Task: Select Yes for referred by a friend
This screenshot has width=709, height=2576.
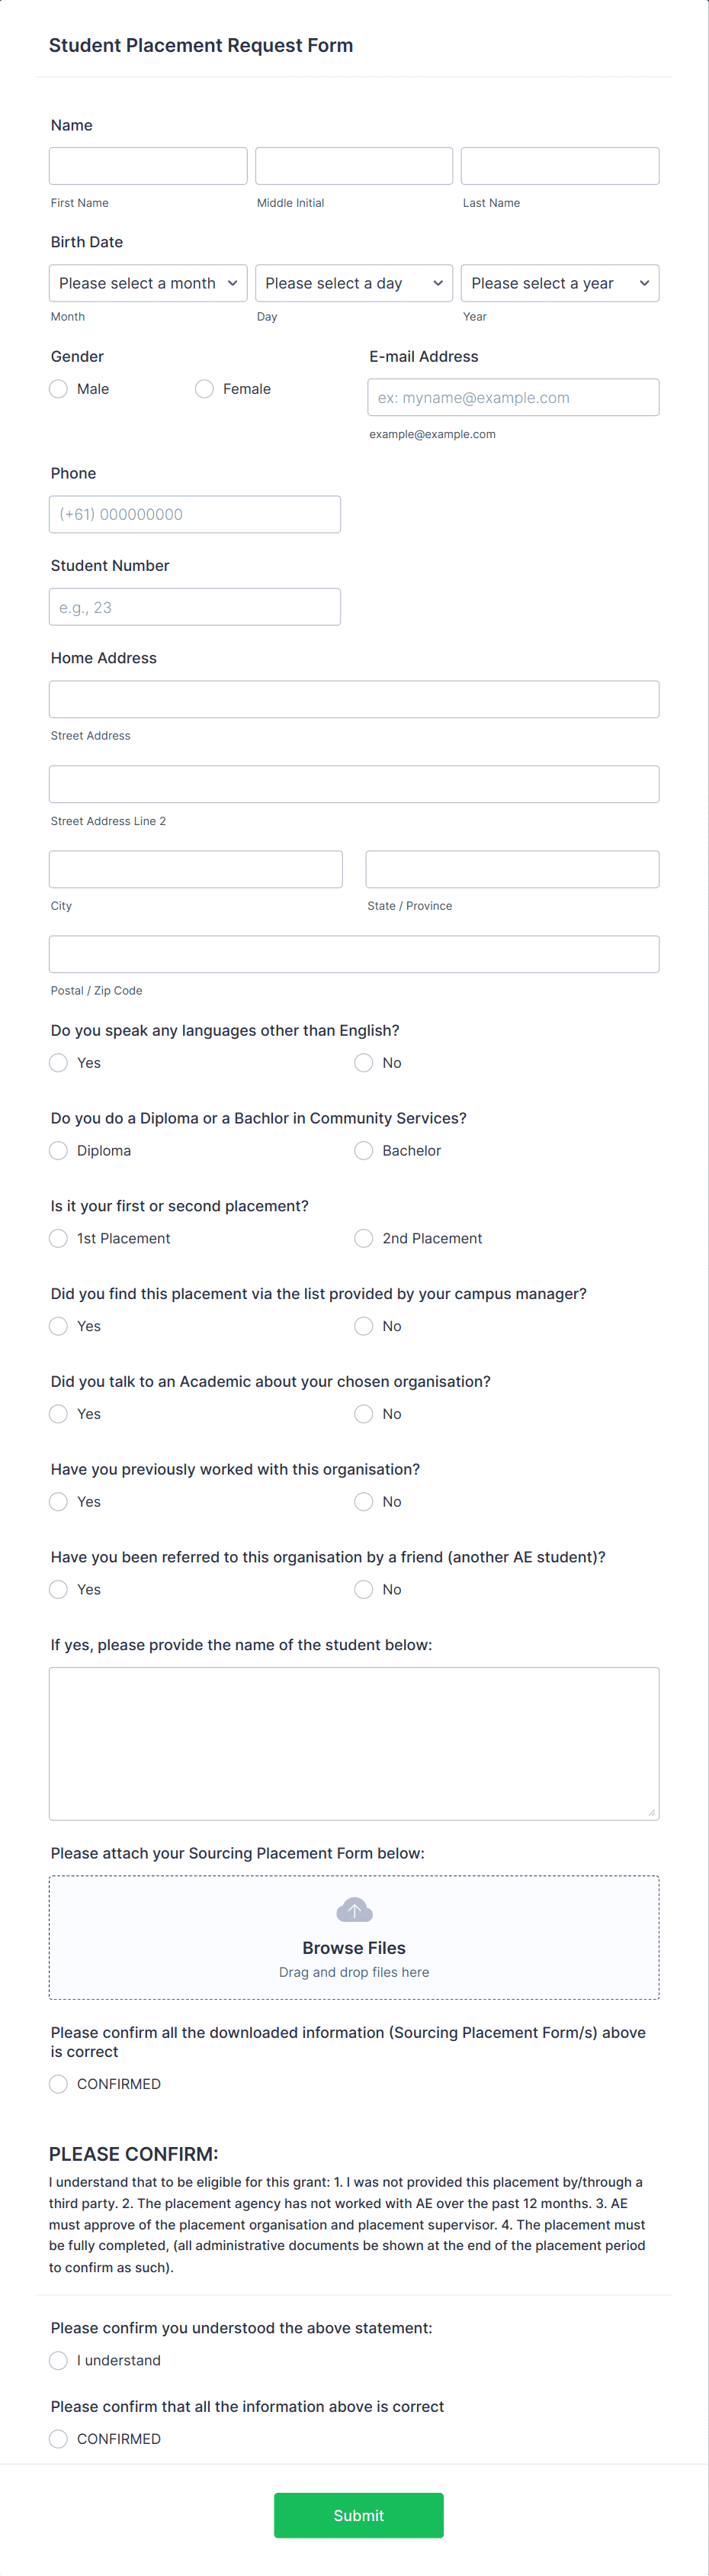Action: click(x=58, y=1589)
